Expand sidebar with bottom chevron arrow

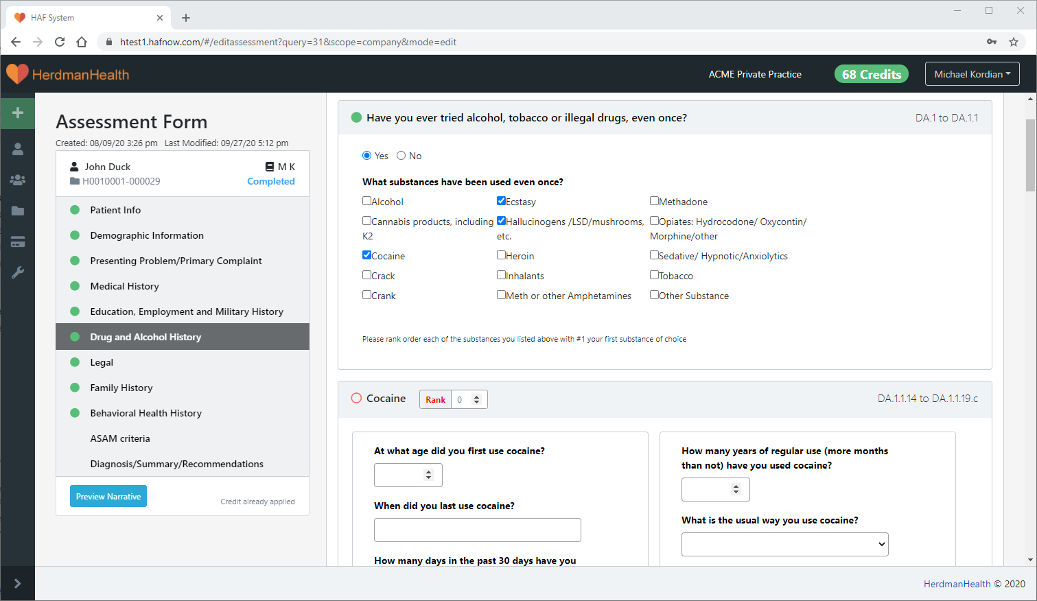click(18, 583)
